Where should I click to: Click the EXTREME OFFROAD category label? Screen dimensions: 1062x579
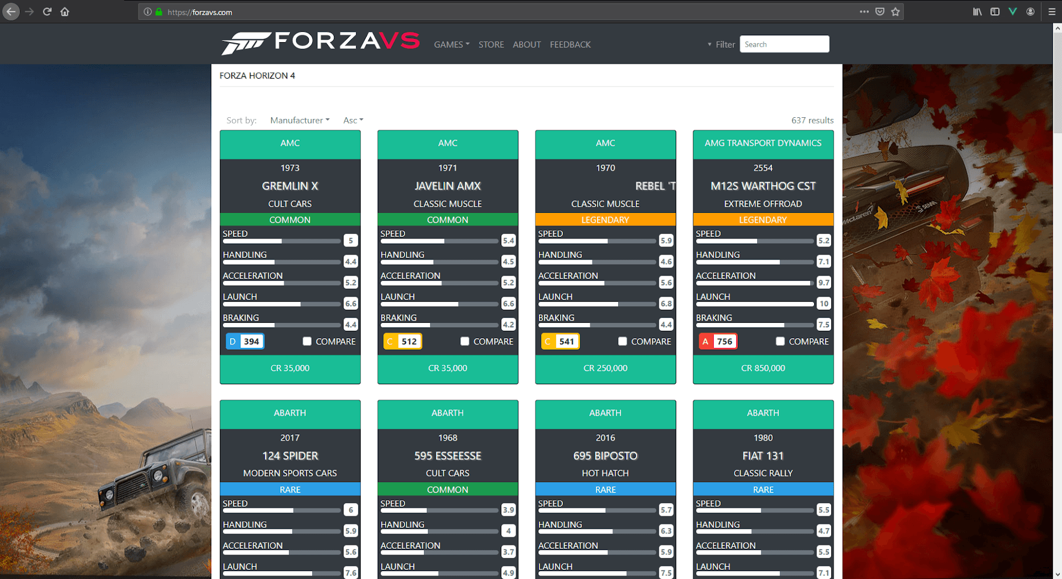763,204
